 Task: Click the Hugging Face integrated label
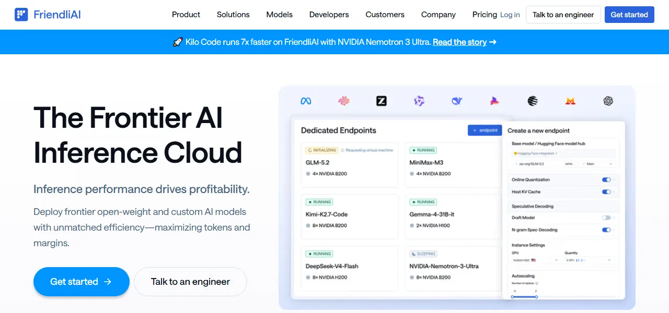tap(535, 153)
